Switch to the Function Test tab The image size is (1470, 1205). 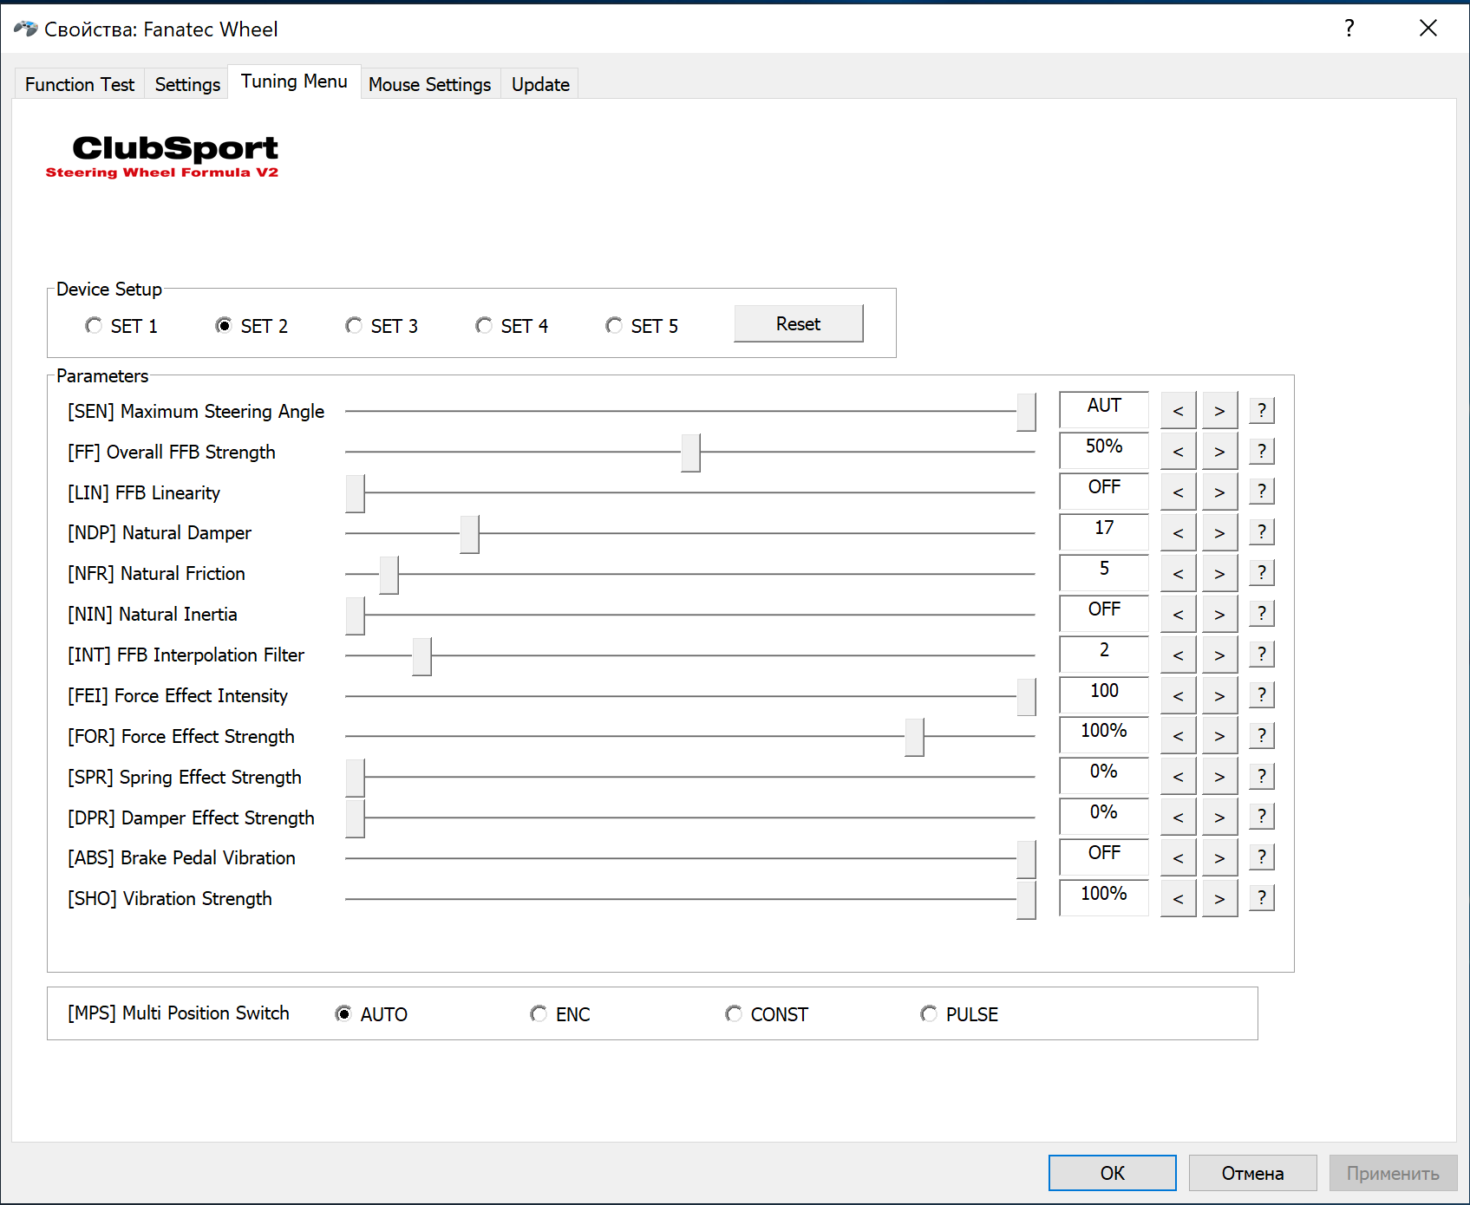click(80, 84)
